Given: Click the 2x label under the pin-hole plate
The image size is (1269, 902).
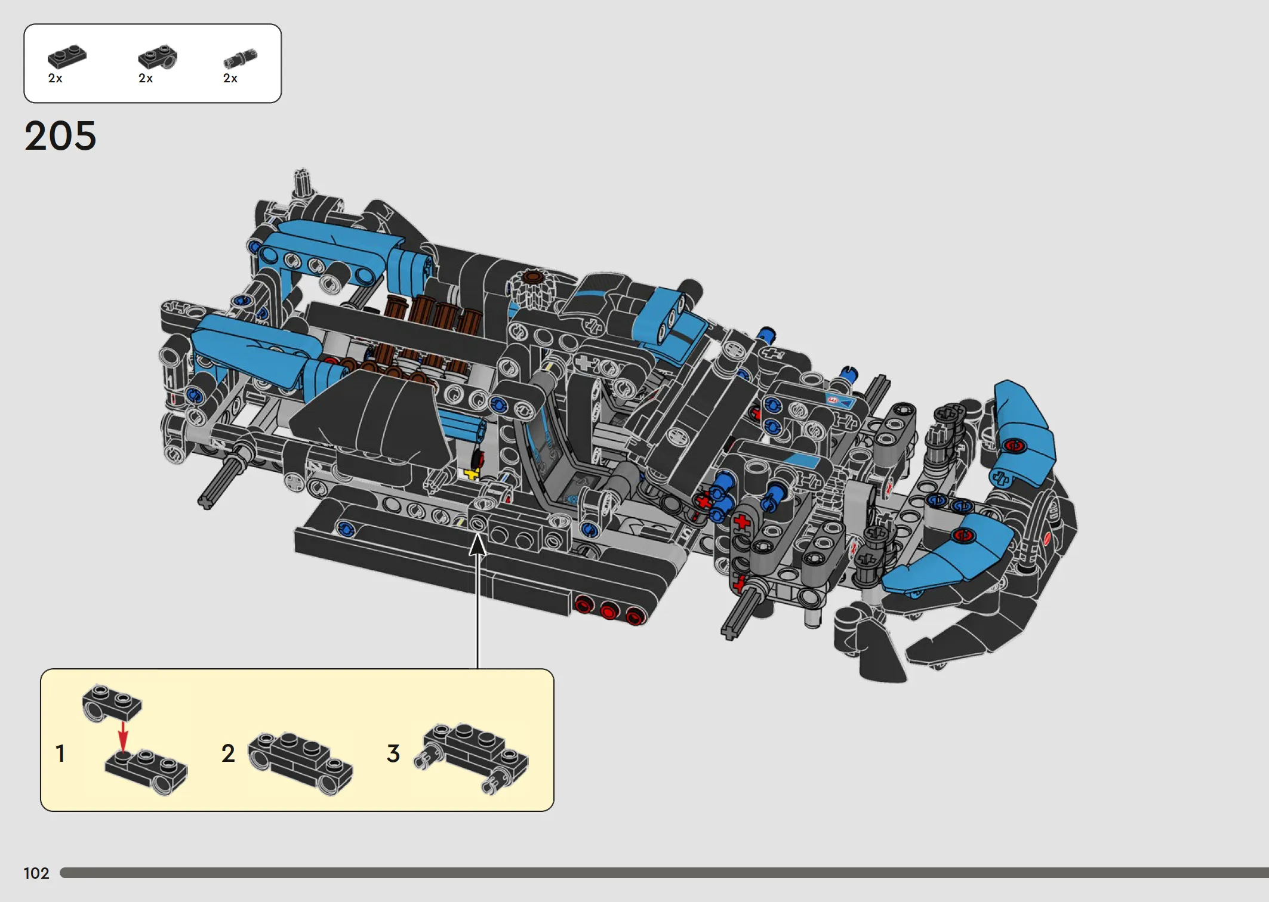Looking at the screenshot, I should (x=146, y=78).
